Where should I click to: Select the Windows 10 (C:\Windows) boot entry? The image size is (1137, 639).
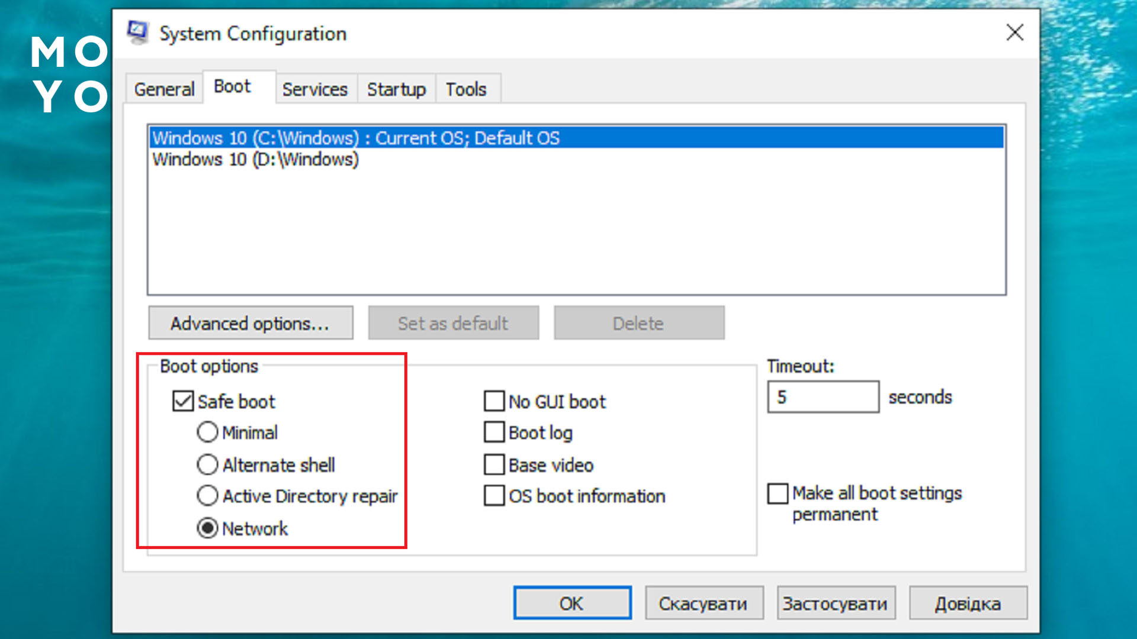(x=355, y=138)
